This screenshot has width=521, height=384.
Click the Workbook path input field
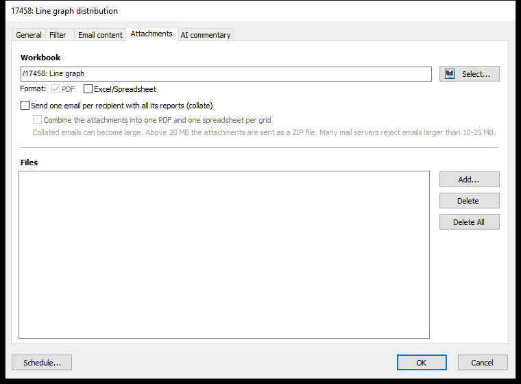[x=226, y=74]
